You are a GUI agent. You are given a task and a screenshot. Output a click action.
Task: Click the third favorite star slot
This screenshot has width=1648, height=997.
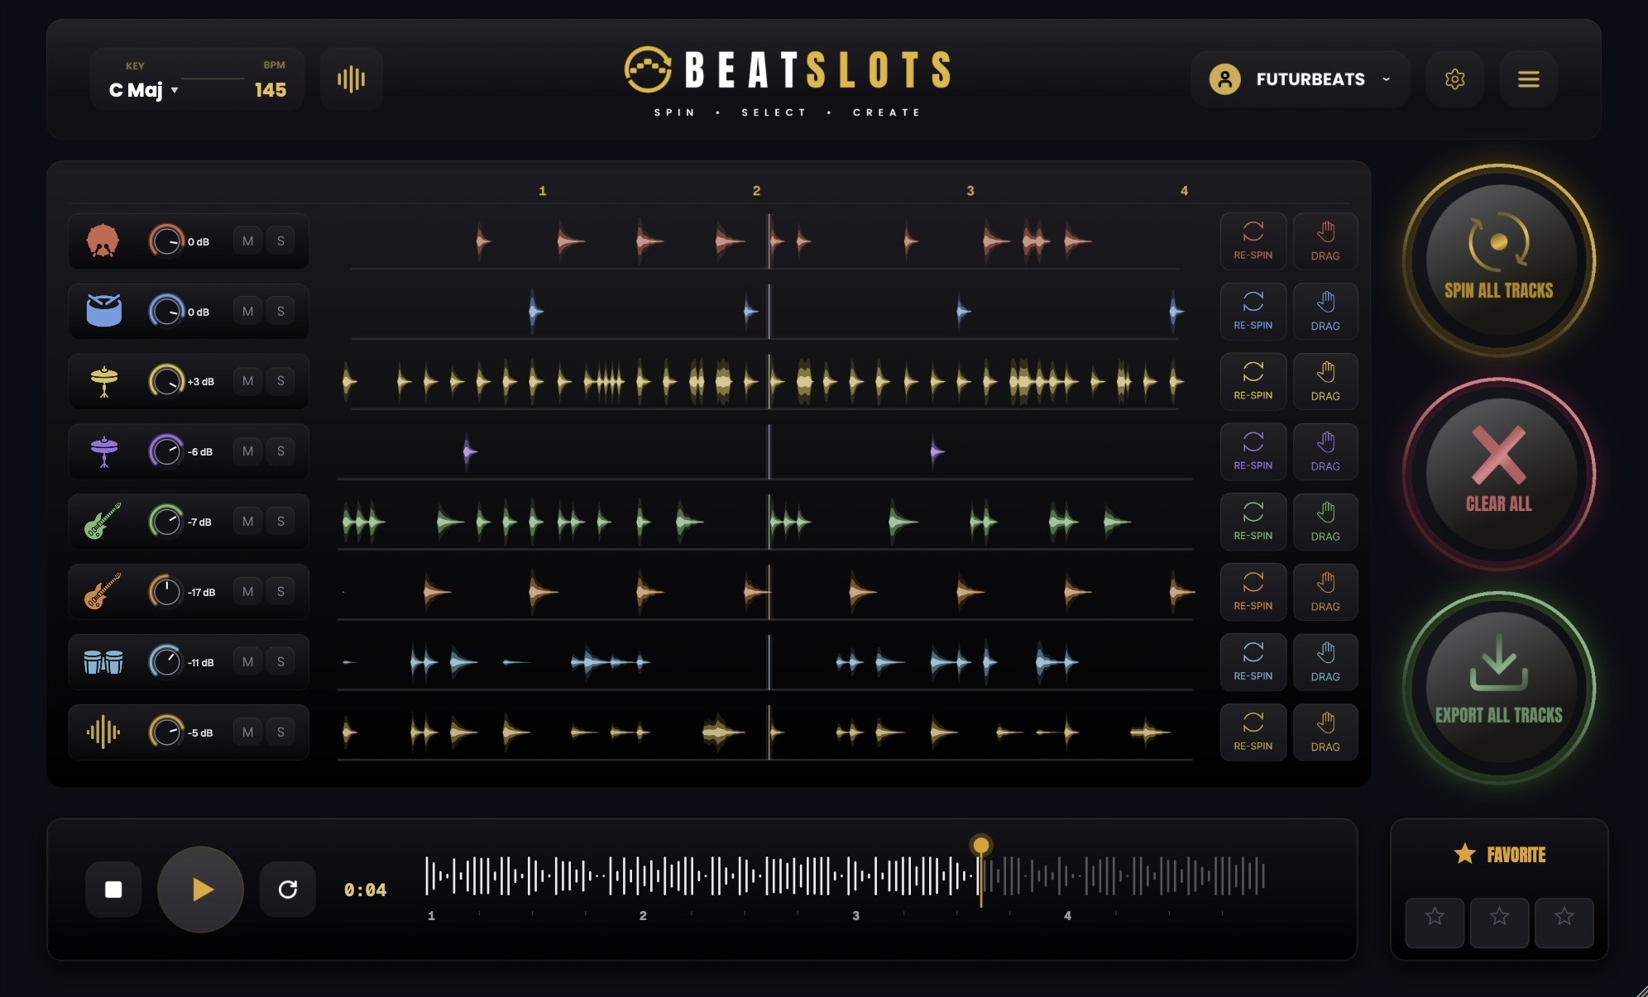[1564, 922]
